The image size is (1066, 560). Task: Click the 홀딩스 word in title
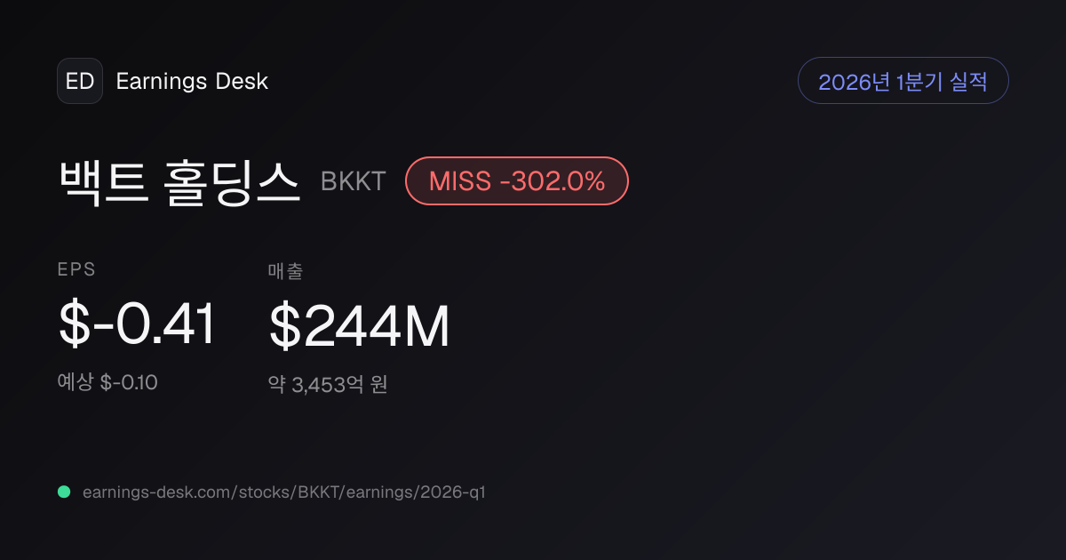233,181
